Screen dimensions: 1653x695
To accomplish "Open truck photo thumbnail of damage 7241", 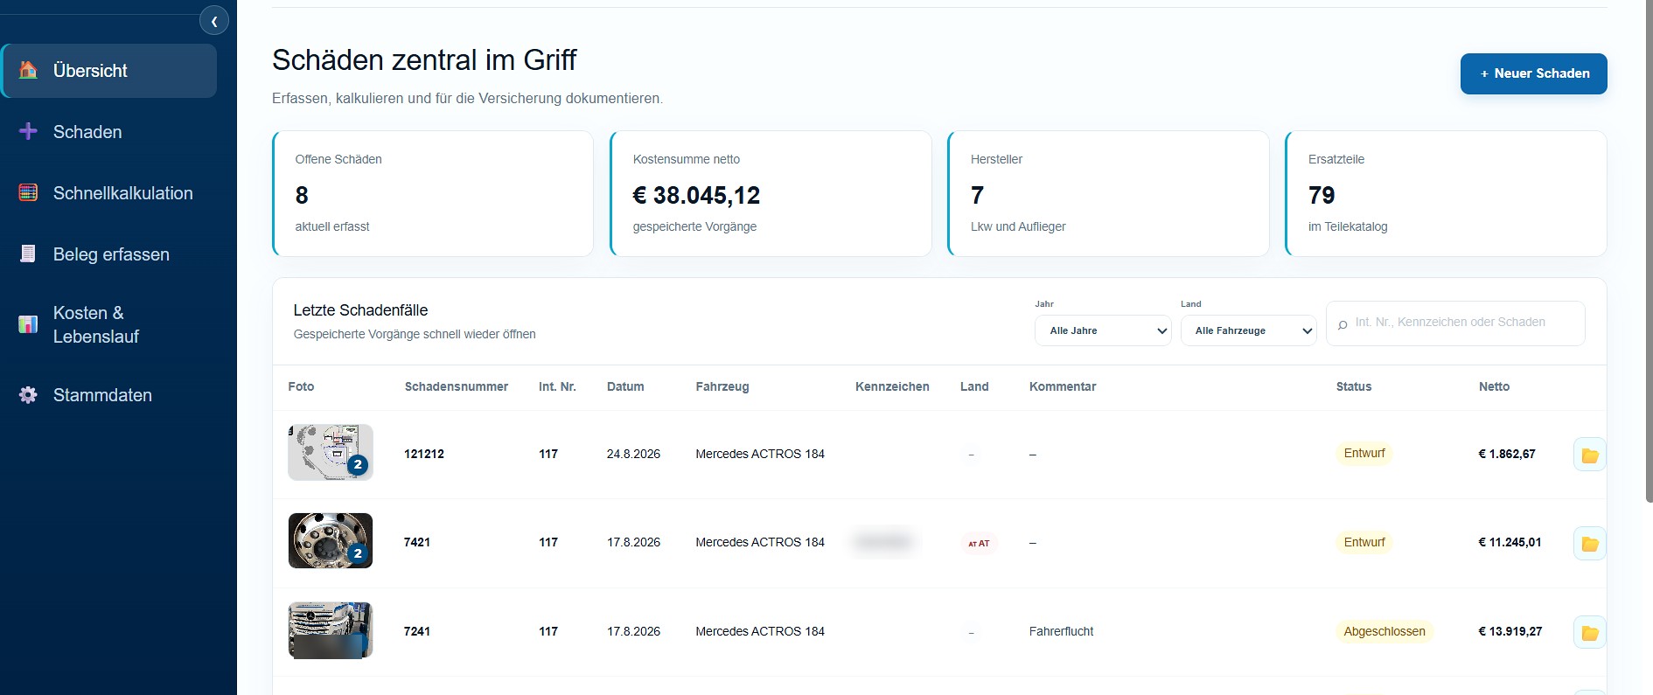I will 331,630.
